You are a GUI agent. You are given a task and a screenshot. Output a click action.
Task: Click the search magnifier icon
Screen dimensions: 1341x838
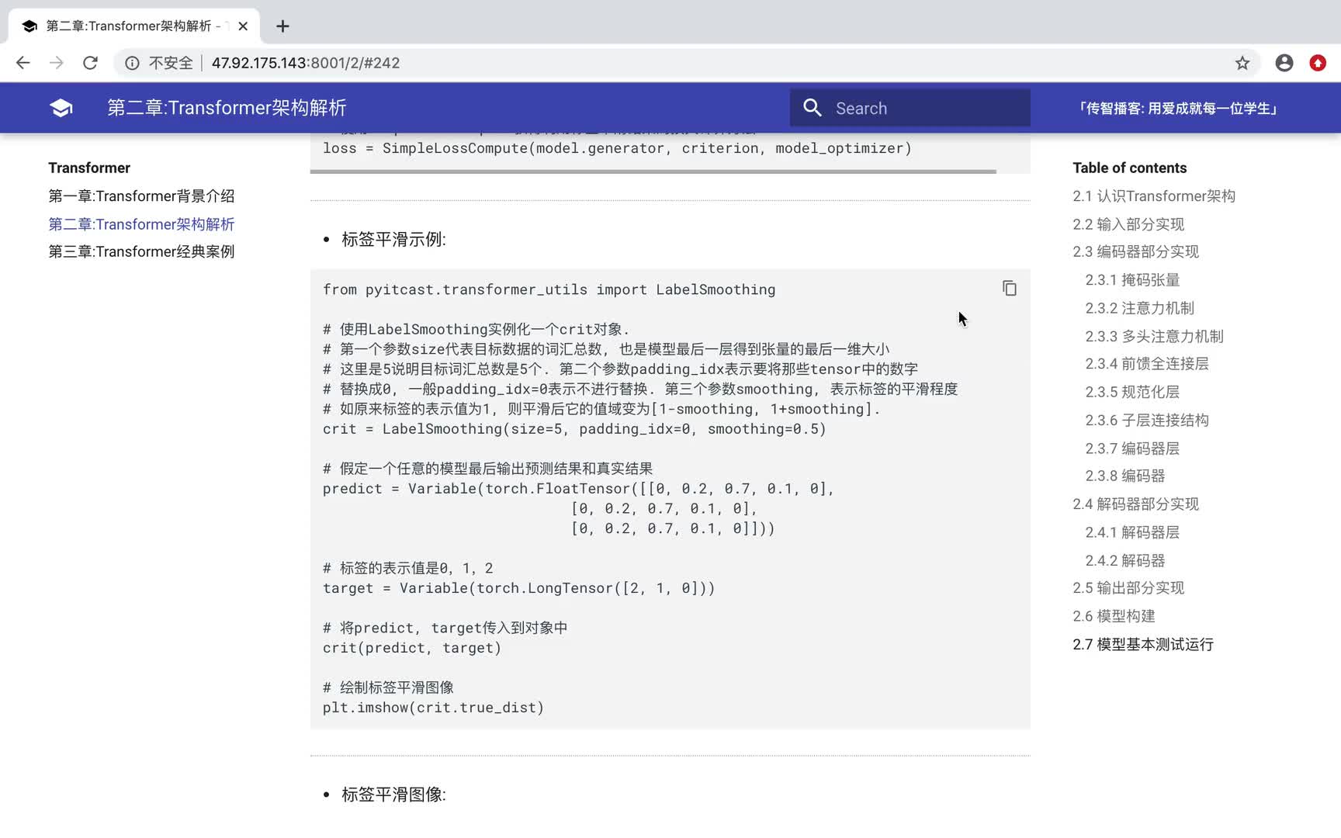point(812,108)
